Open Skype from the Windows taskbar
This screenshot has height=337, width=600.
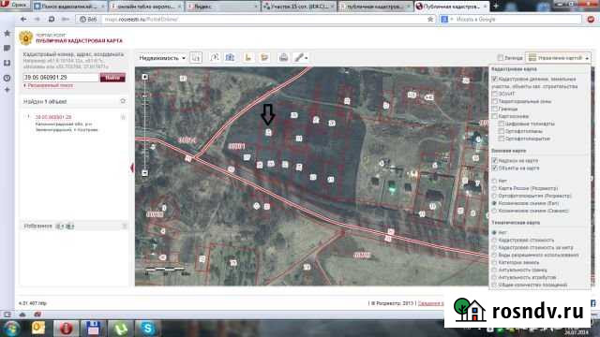(x=148, y=329)
